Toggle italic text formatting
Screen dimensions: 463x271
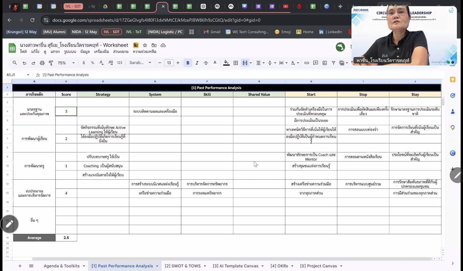point(197,63)
